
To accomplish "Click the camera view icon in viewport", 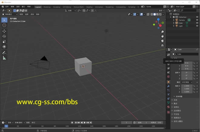I will pyautogui.click(x=162, y=41).
